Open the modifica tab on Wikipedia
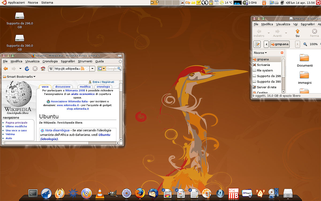The image size is (321, 201). click(x=85, y=87)
